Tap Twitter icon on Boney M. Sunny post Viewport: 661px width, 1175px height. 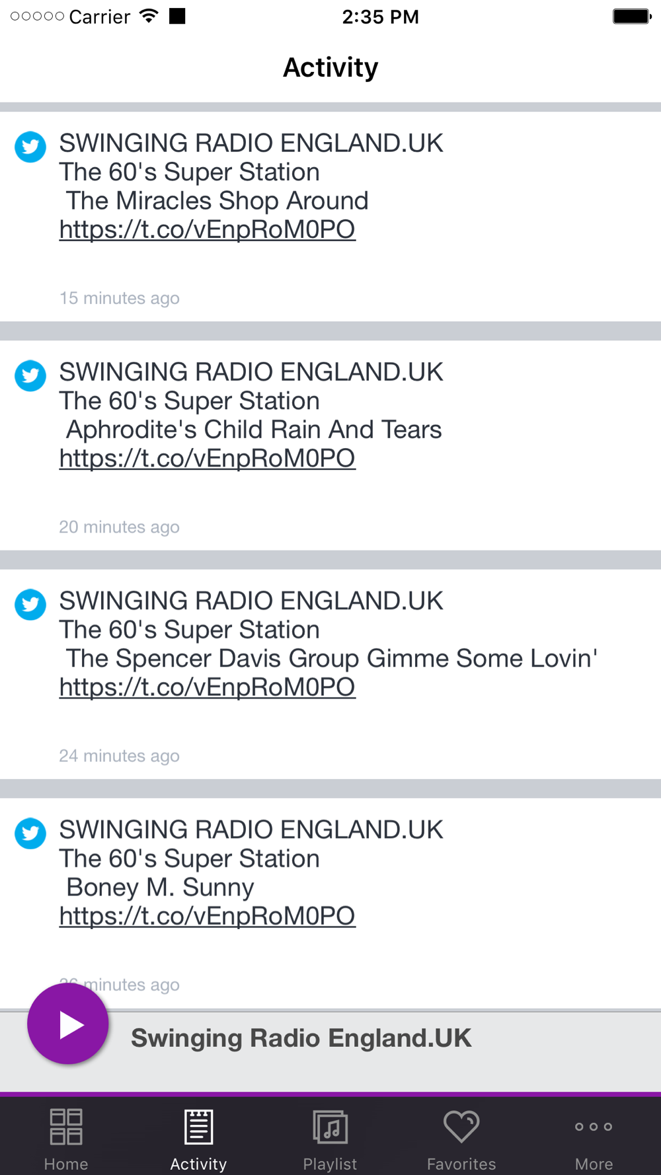[30, 833]
